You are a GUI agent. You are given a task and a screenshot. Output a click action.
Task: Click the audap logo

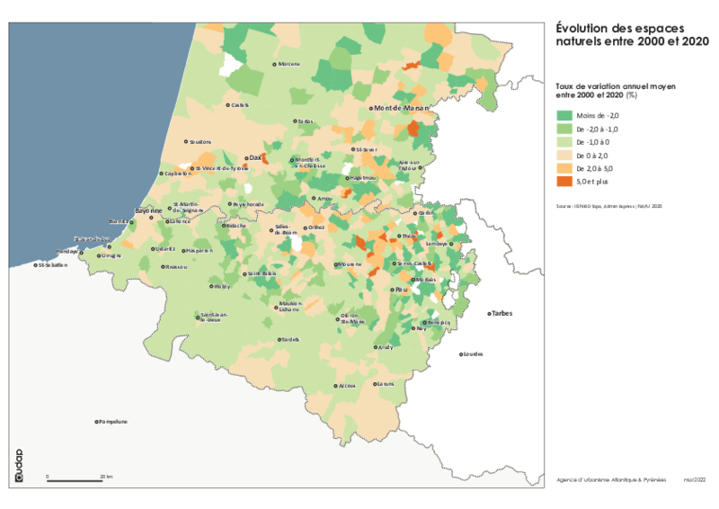point(19,466)
